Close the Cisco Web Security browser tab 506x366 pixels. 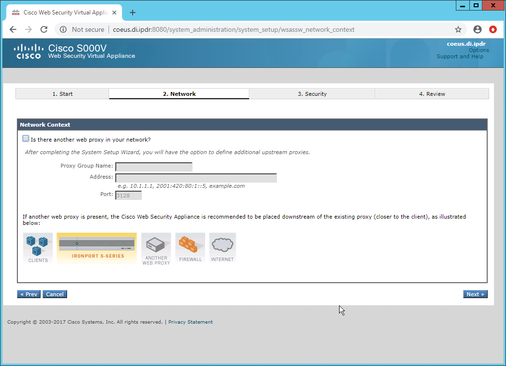[x=114, y=13]
